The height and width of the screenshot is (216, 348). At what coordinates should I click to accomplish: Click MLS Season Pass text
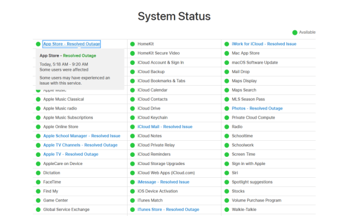pyautogui.click(x=248, y=99)
